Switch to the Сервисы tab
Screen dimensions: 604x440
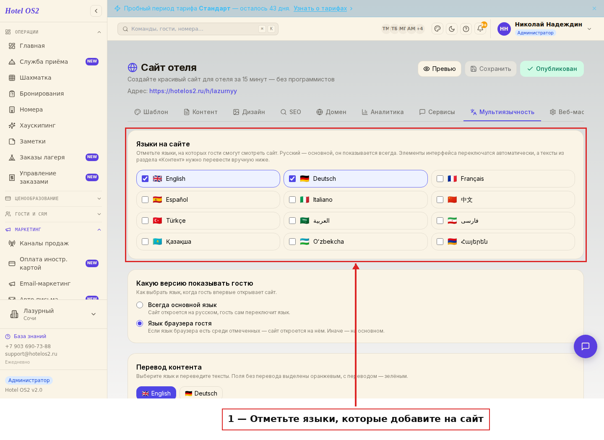coord(437,112)
